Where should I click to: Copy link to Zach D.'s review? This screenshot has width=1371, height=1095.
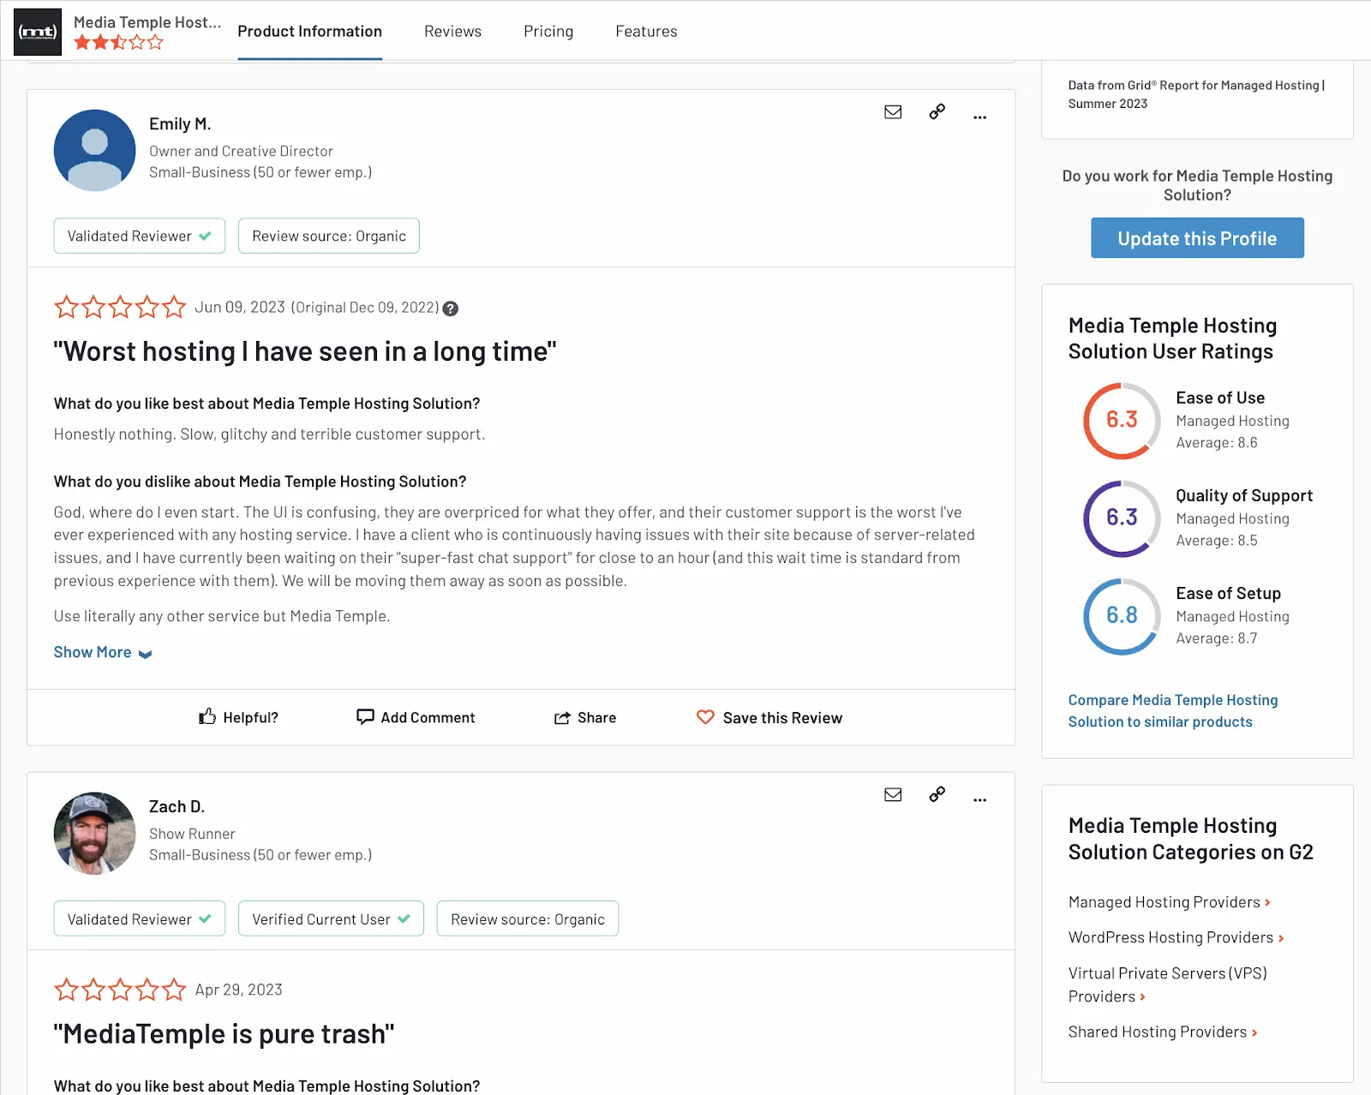[937, 794]
